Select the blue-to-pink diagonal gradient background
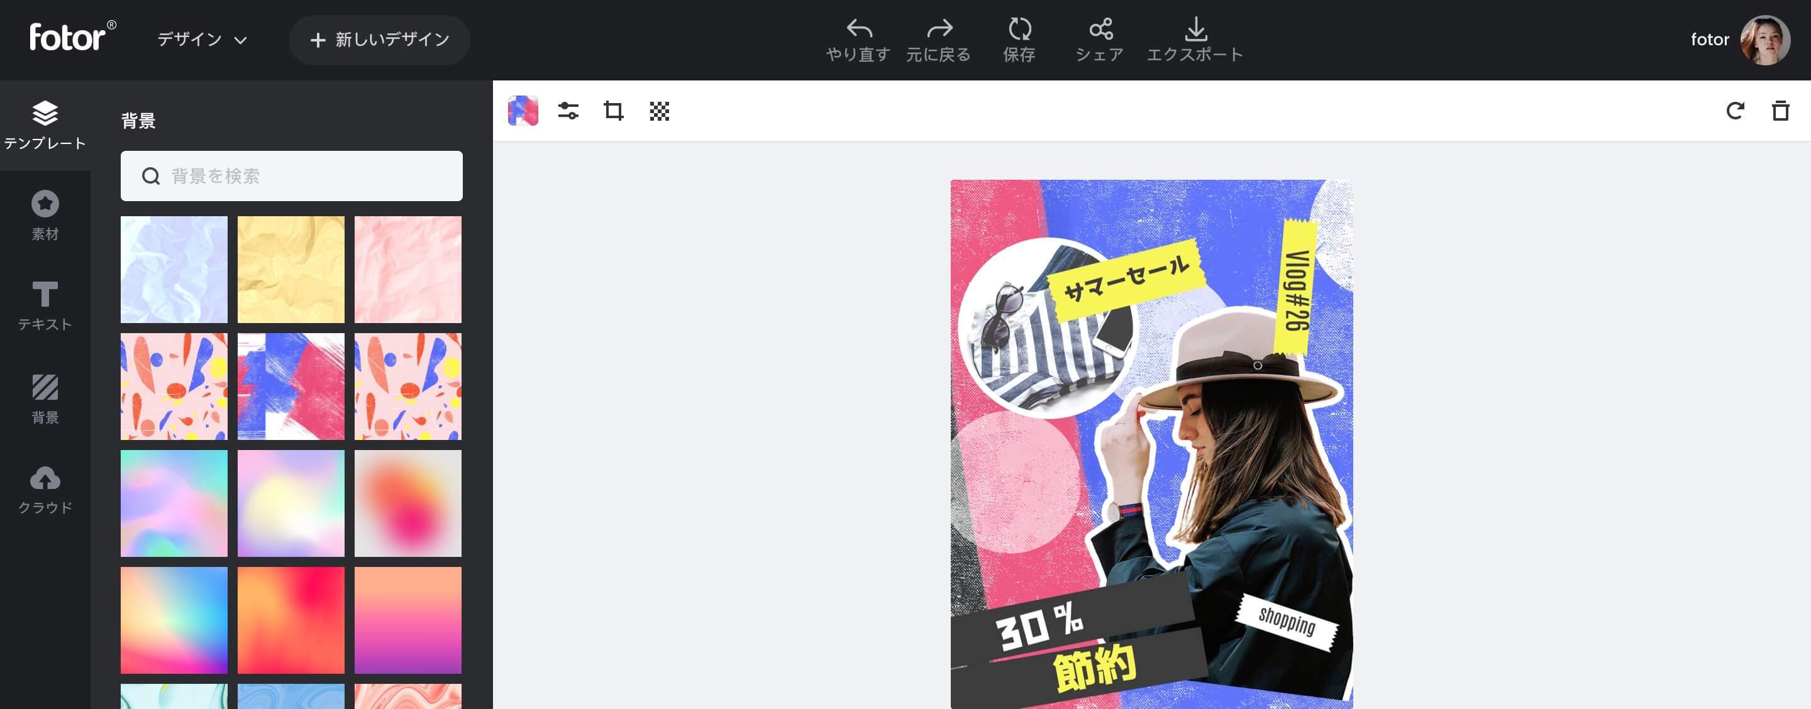This screenshot has width=1811, height=709. [174, 620]
